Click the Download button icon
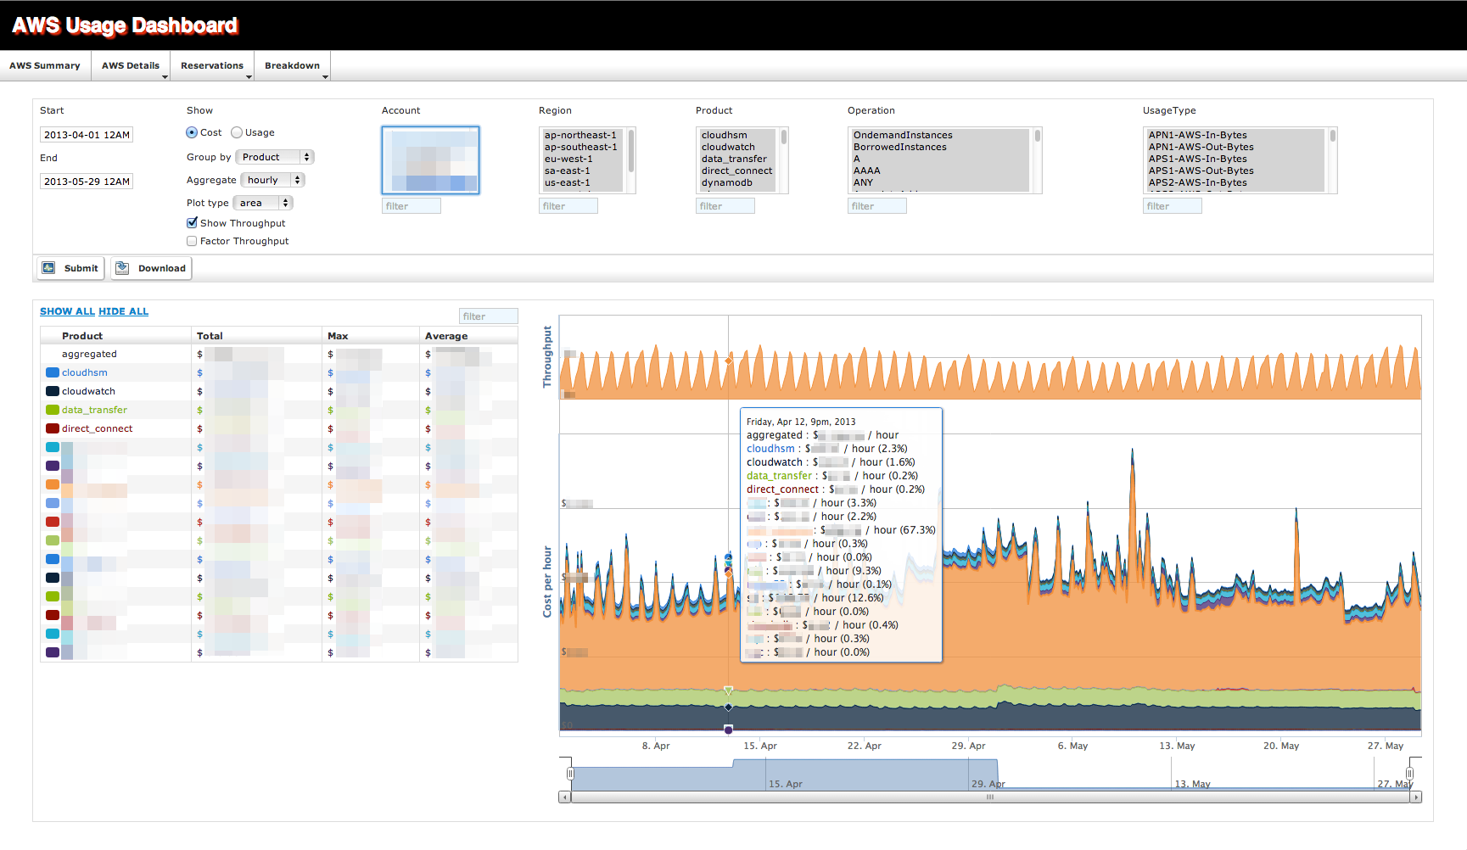Screen dimensions: 1467x850 coord(122,268)
